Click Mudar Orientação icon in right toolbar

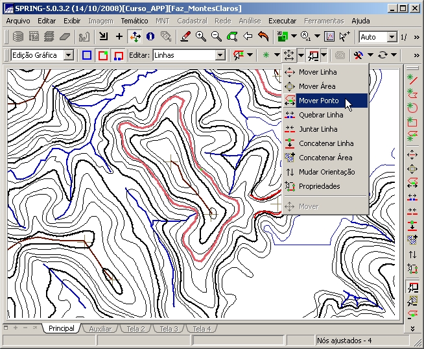tap(412, 254)
